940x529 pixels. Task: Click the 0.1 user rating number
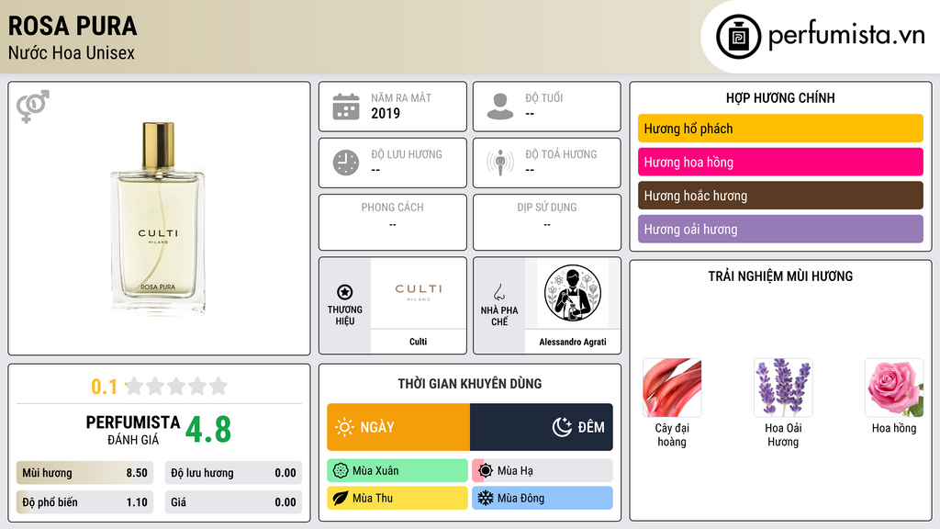[105, 387]
